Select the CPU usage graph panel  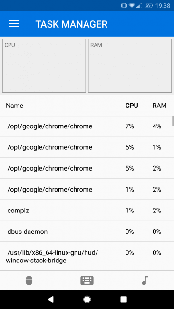coord(44,66)
